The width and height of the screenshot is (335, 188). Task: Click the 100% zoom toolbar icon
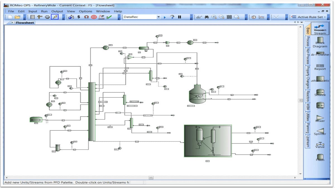(x=229, y=17)
